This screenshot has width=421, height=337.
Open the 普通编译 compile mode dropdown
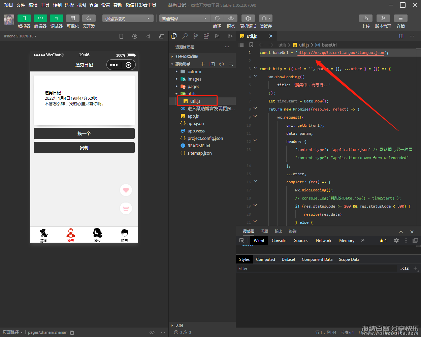coord(185,18)
